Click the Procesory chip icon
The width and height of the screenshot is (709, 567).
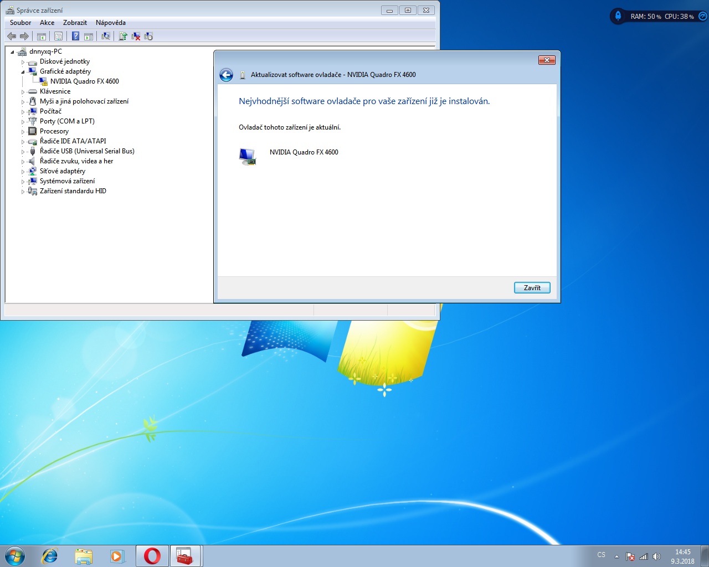[33, 131]
